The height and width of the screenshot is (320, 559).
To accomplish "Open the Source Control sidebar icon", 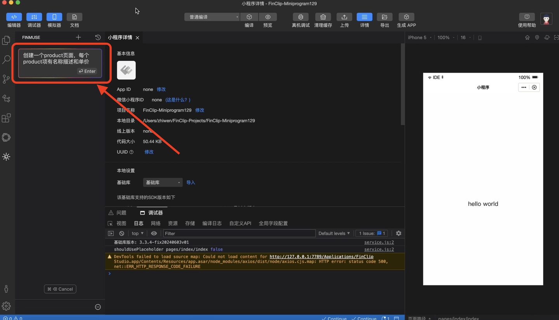I will 6,79.
